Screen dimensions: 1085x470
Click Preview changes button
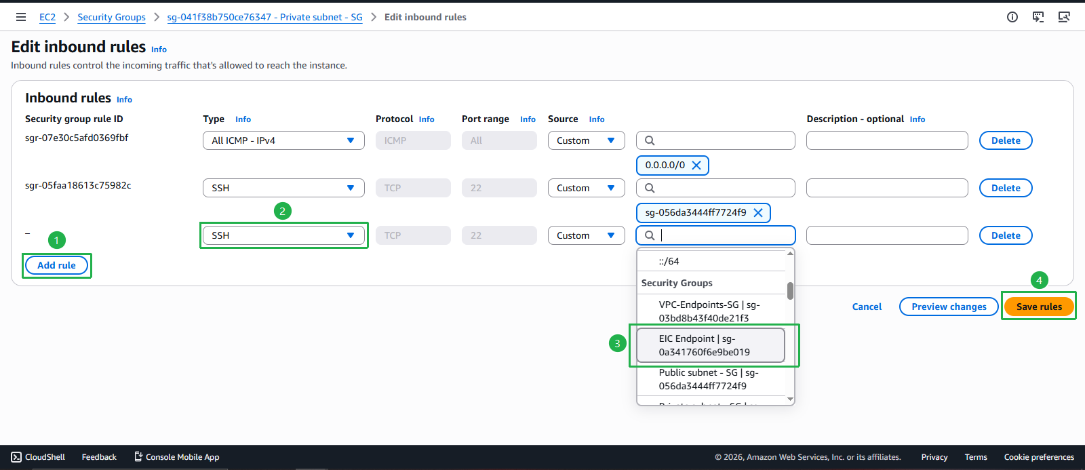pyautogui.click(x=949, y=307)
